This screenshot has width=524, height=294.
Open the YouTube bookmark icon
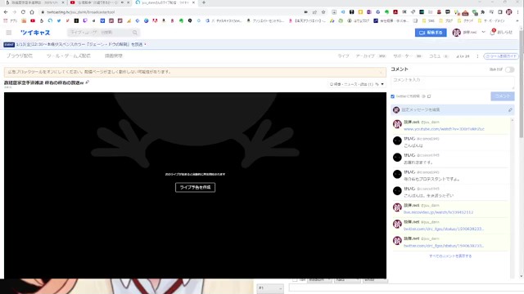pos(33,20)
